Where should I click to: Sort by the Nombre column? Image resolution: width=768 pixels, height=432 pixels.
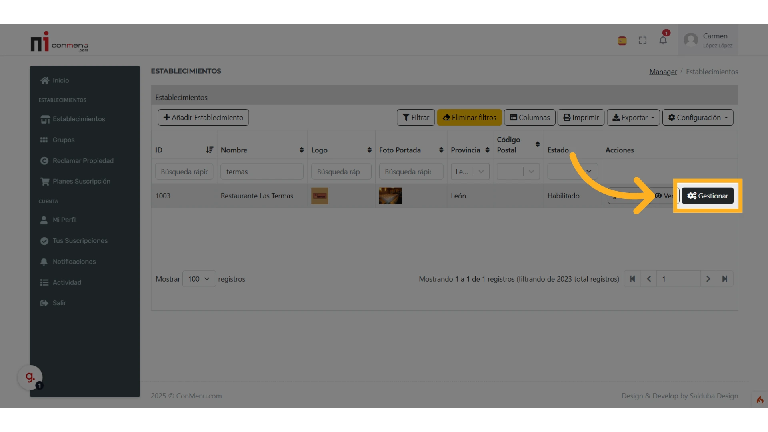click(x=301, y=150)
